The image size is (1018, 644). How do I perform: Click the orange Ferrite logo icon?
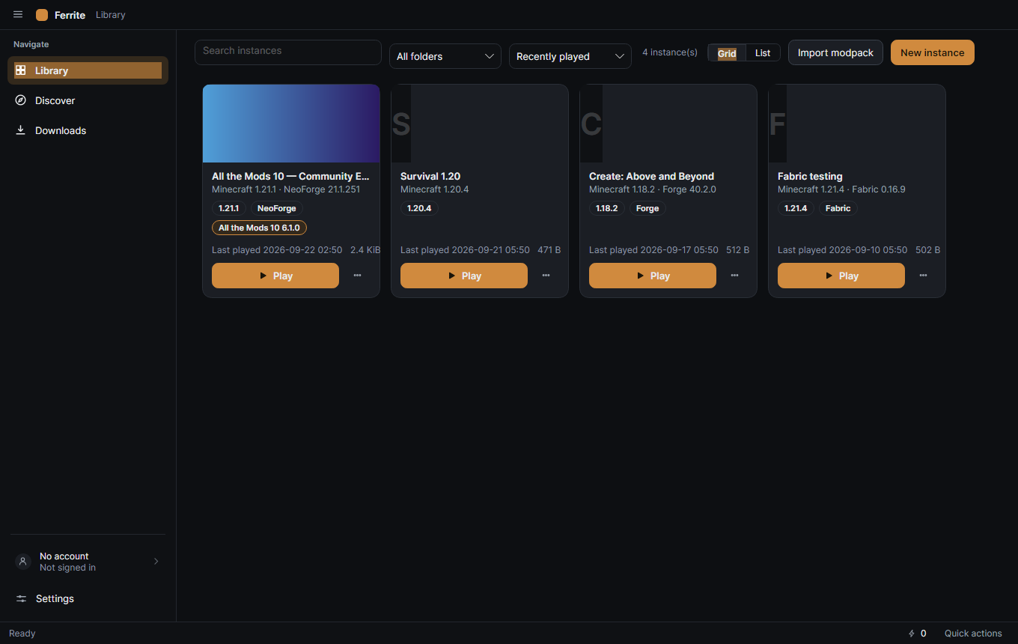tap(42, 15)
